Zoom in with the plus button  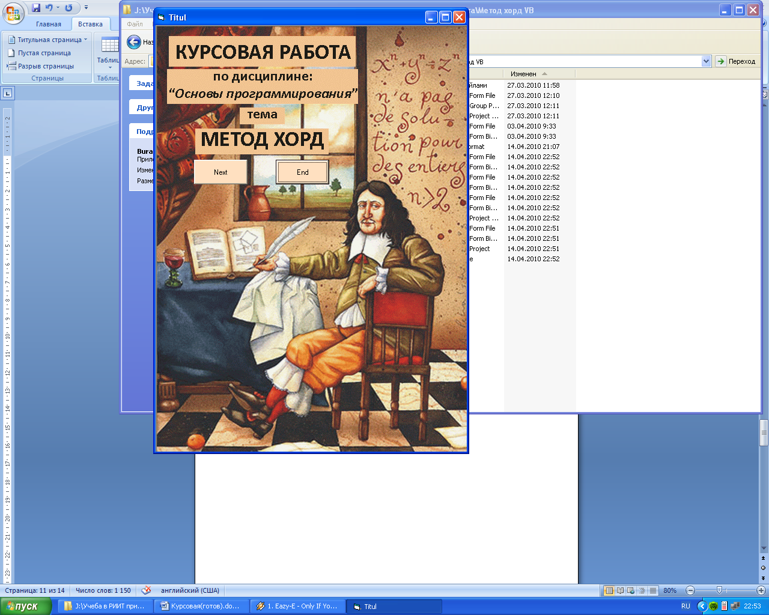(x=761, y=590)
